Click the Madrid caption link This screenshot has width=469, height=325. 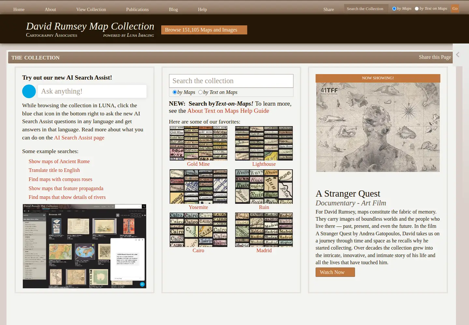point(264,251)
